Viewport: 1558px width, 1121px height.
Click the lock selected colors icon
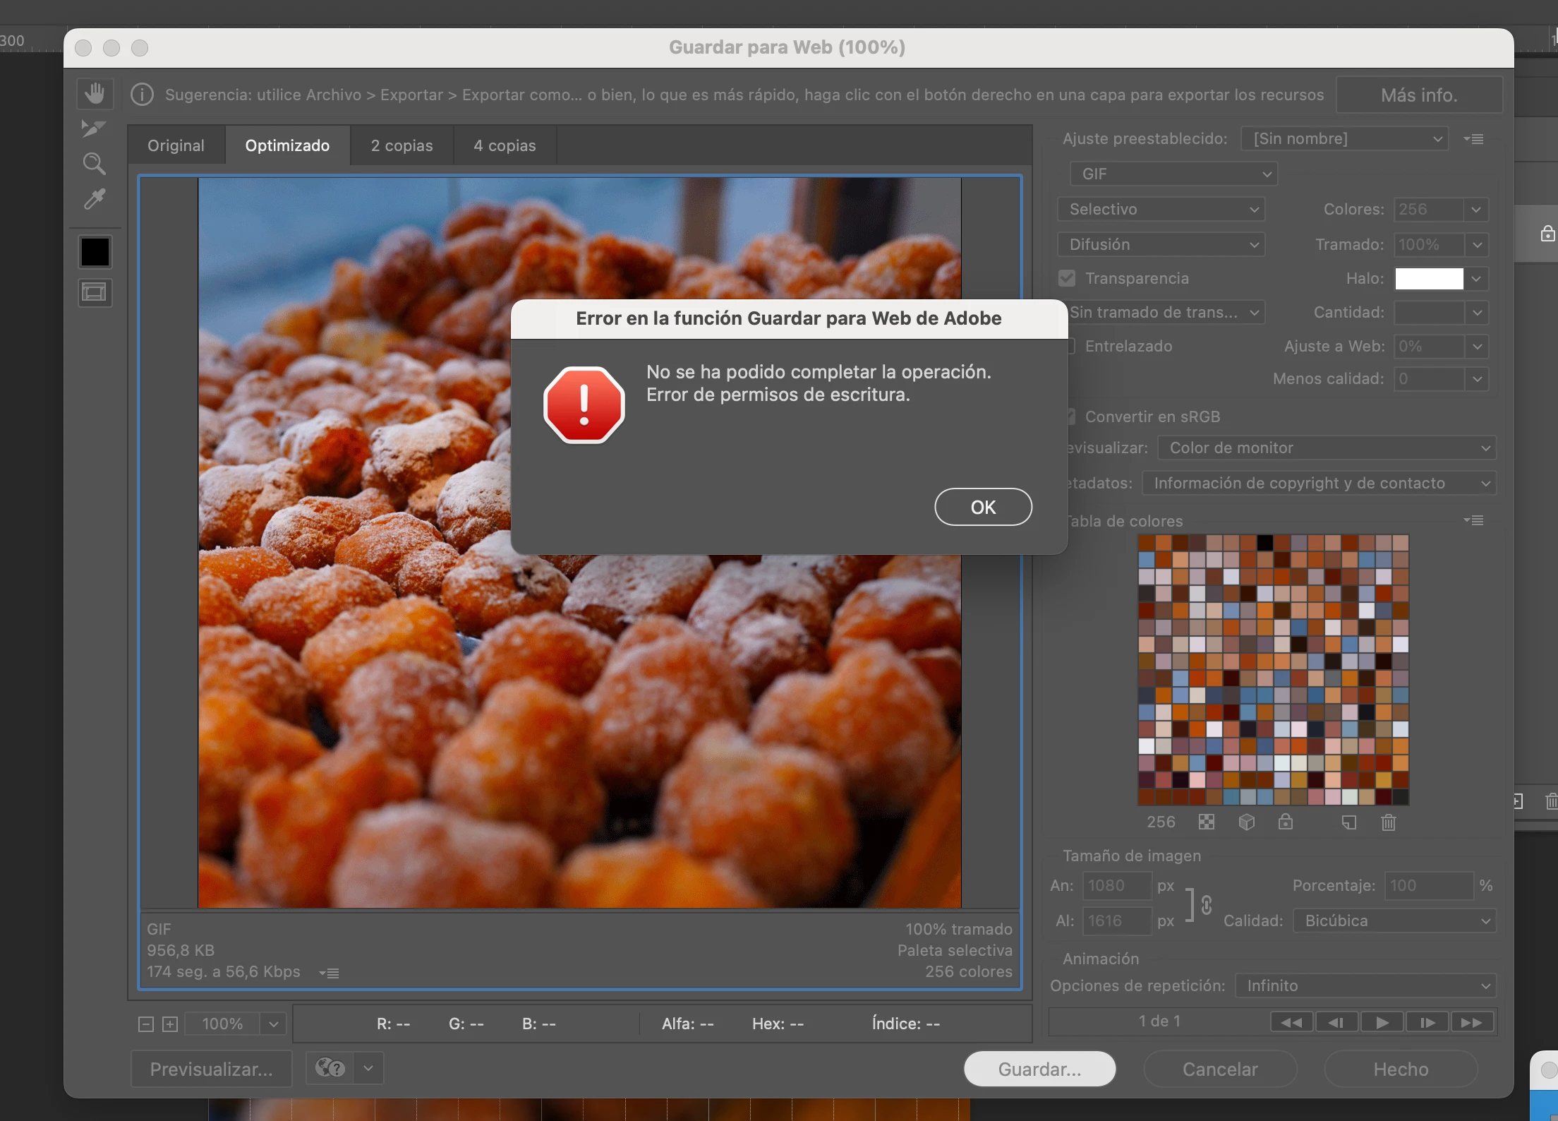1286,822
